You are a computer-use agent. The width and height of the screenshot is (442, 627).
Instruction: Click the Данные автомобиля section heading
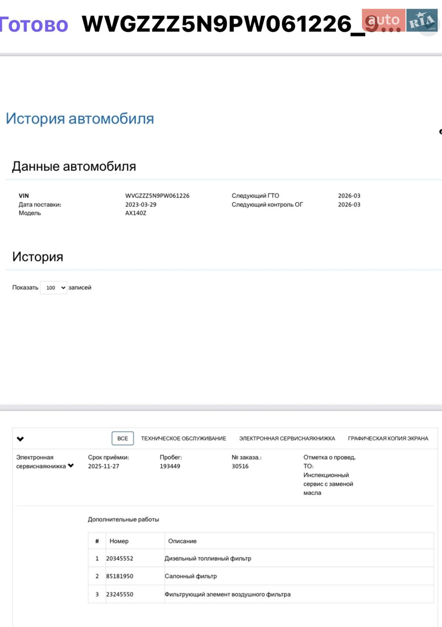[x=74, y=166]
